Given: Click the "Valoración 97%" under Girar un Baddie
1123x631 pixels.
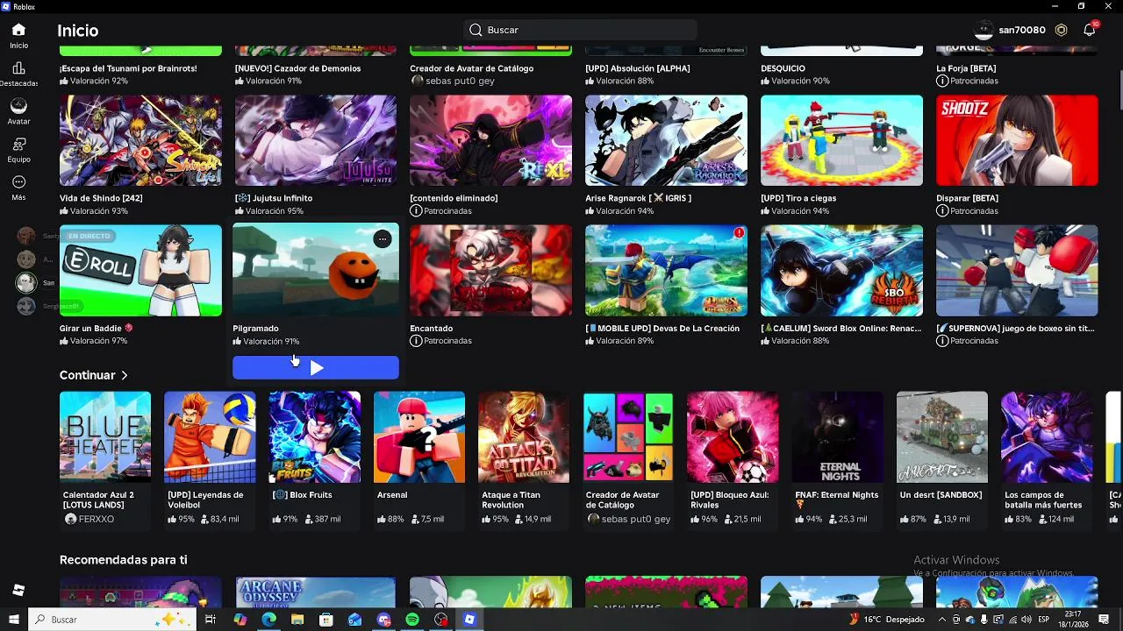Looking at the screenshot, I should (98, 341).
